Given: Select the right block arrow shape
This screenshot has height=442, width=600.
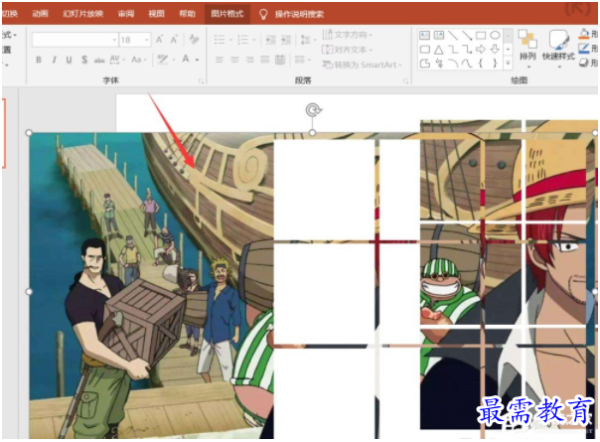Looking at the screenshot, I should 481,50.
